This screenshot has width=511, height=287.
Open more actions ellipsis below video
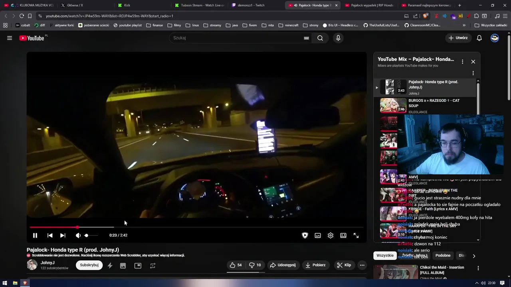(362, 265)
